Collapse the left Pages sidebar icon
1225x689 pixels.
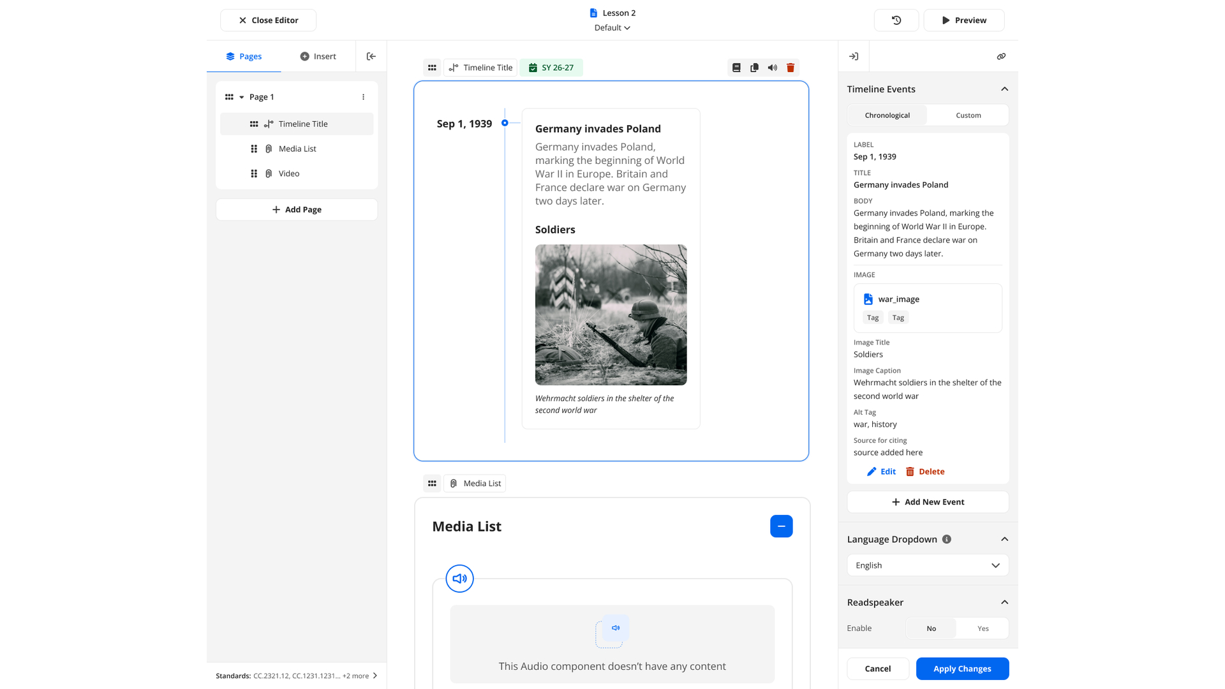pyautogui.click(x=371, y=56)
